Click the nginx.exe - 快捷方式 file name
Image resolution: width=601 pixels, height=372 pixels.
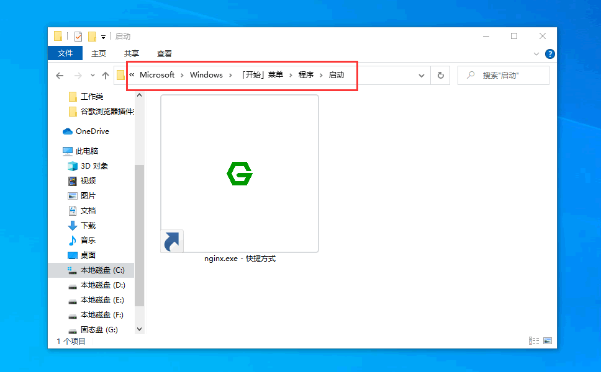(240, 259)
